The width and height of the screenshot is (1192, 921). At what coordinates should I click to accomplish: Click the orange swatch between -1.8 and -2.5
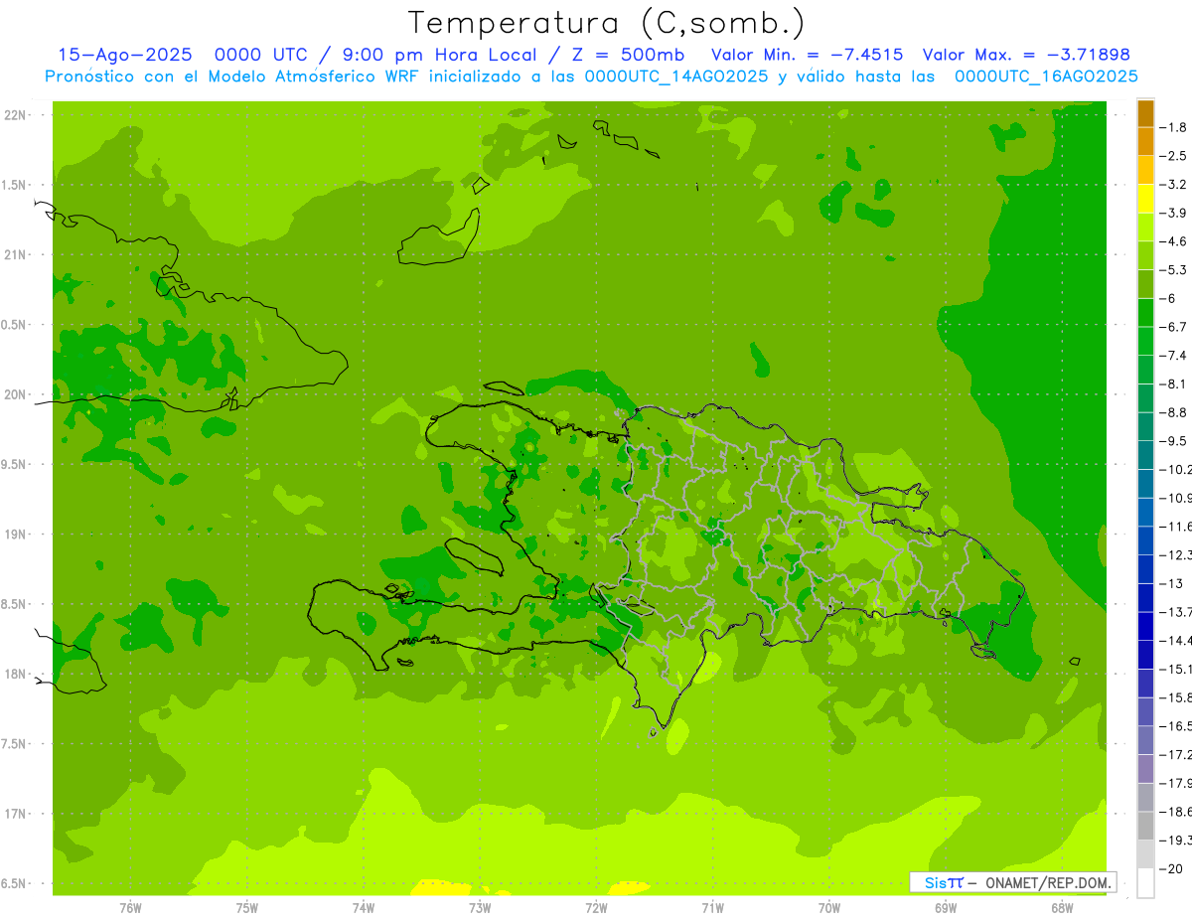click(1145, 142)
